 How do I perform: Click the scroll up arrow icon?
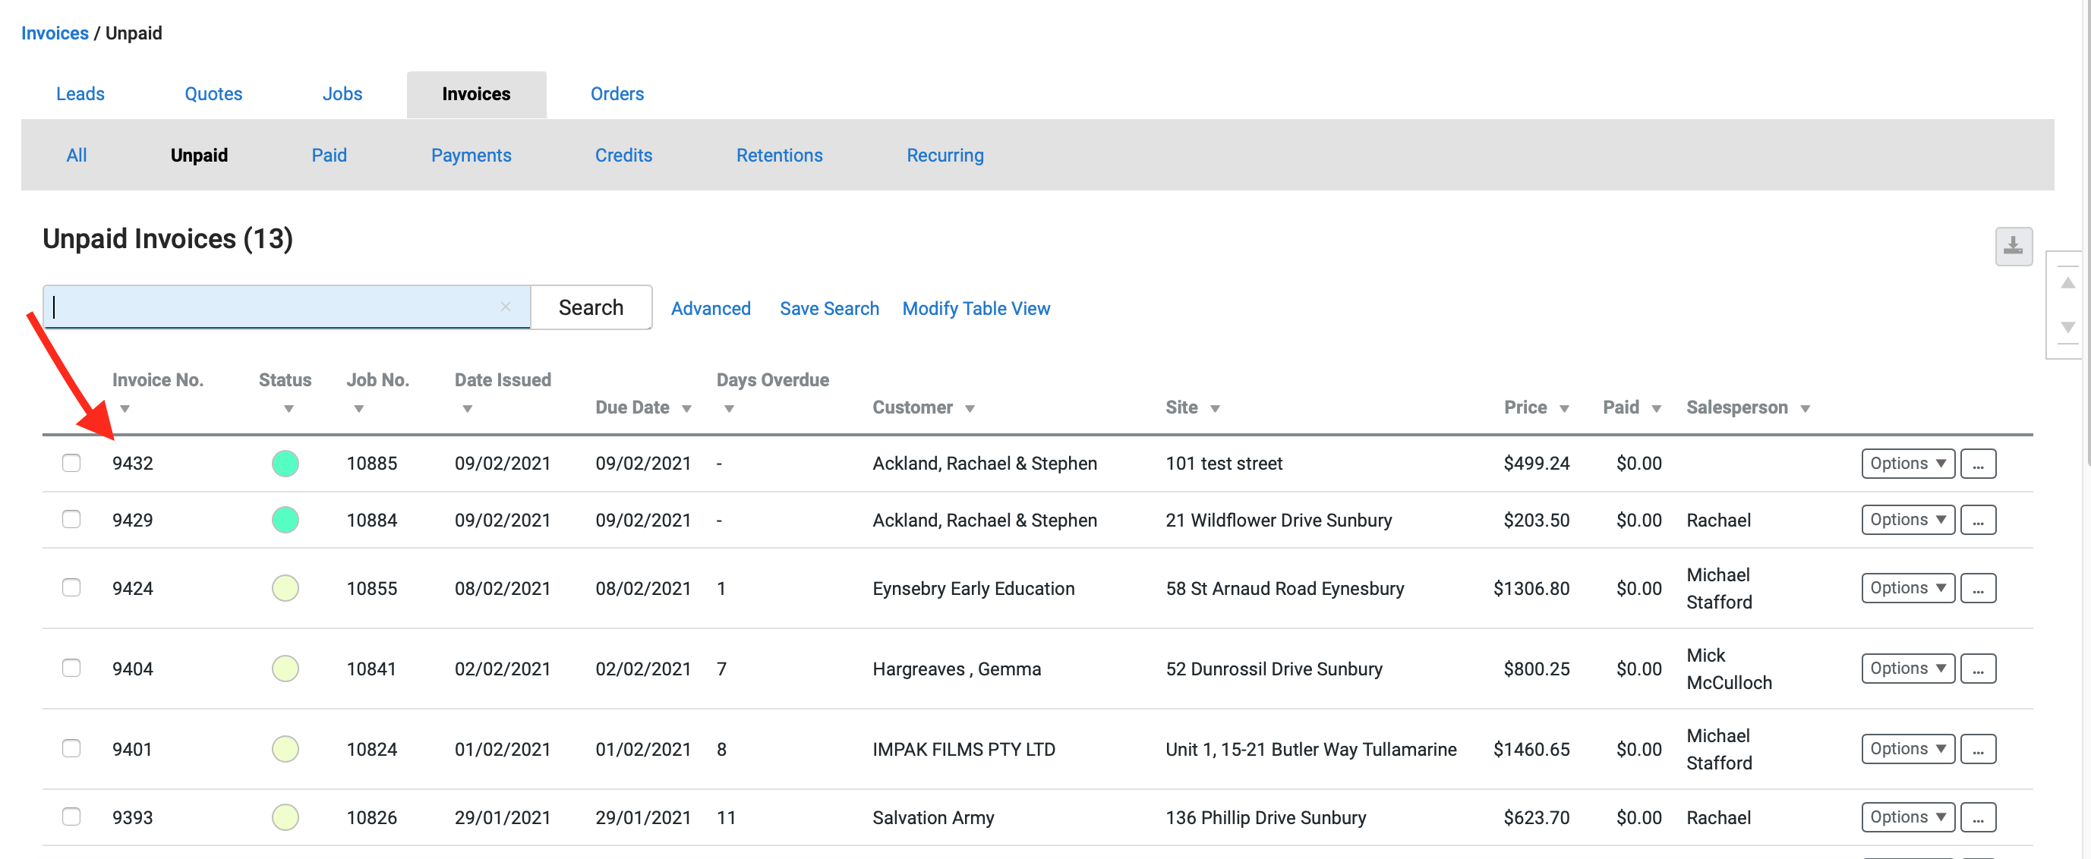coord(2067,283)
